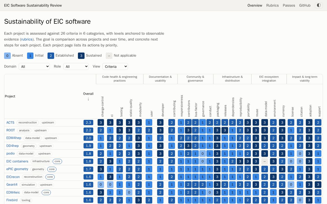The width and height of the screenshot is (327, 204).
Task: Open the EIC containers project link
Action: click(17, 161)
